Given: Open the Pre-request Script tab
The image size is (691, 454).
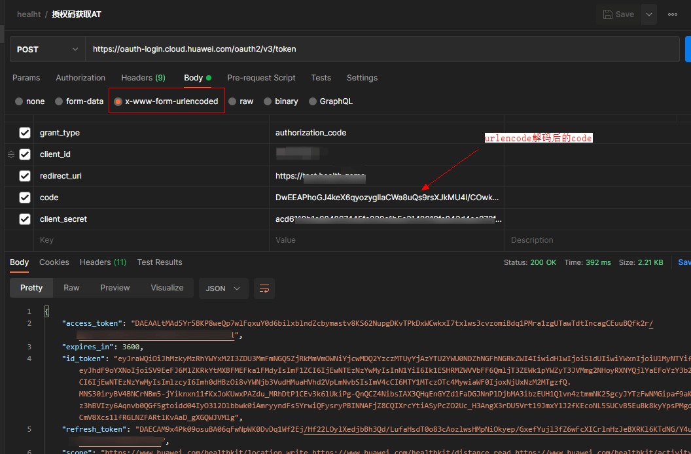Looking at the screenshot, I should [x=261, y=78].
